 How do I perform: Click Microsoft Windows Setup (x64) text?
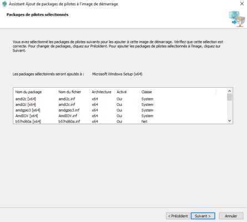click(x=117, y=74)
